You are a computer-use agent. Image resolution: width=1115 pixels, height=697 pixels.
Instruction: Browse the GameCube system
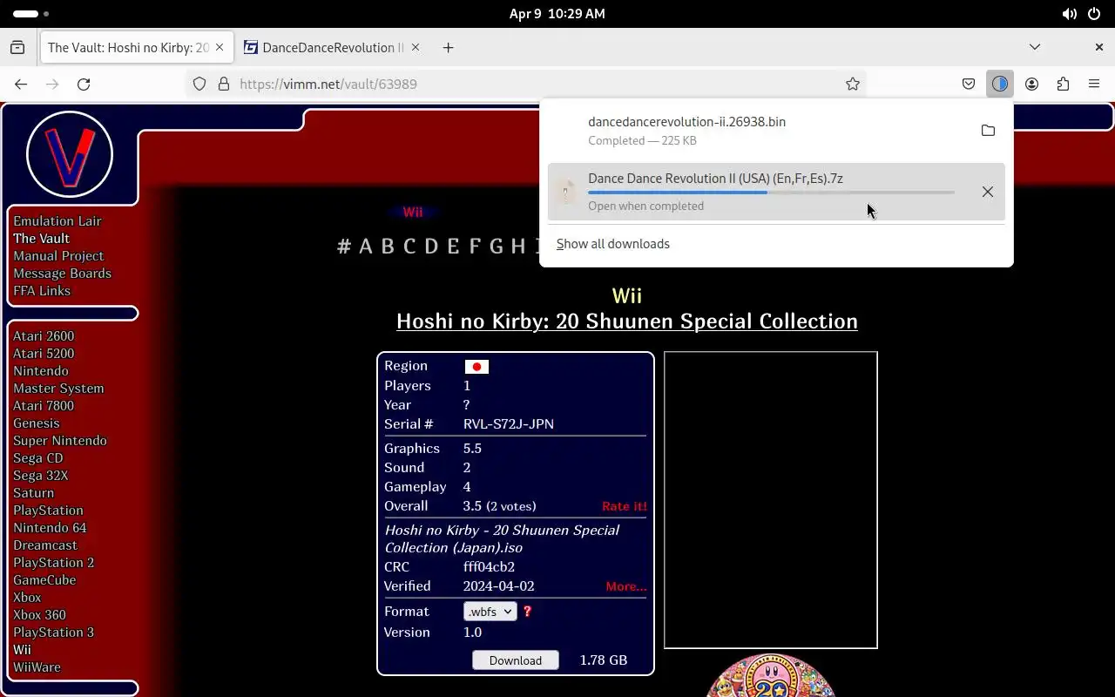(44, 580)
